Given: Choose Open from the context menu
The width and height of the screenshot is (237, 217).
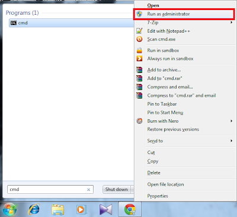Looking at the screenshot, I should coord(153,5).
